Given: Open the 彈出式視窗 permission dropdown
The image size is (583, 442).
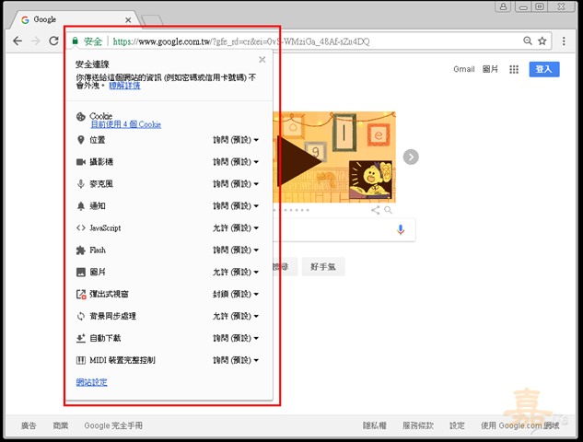Looking at the screenshot, I should [x=236, y=294].
